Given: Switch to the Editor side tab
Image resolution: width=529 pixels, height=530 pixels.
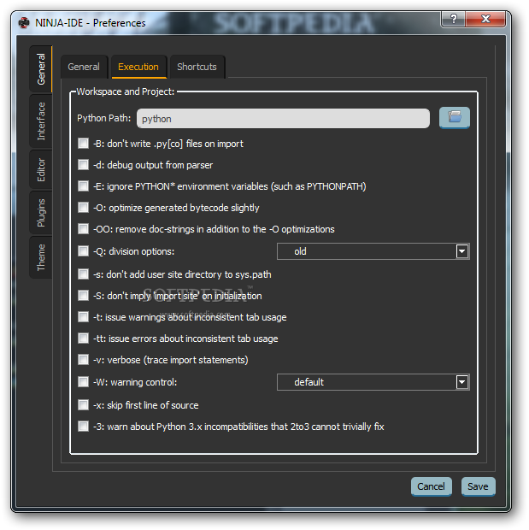Looking at the screenshot, I should pyautogui.click(x=41, y=169).
